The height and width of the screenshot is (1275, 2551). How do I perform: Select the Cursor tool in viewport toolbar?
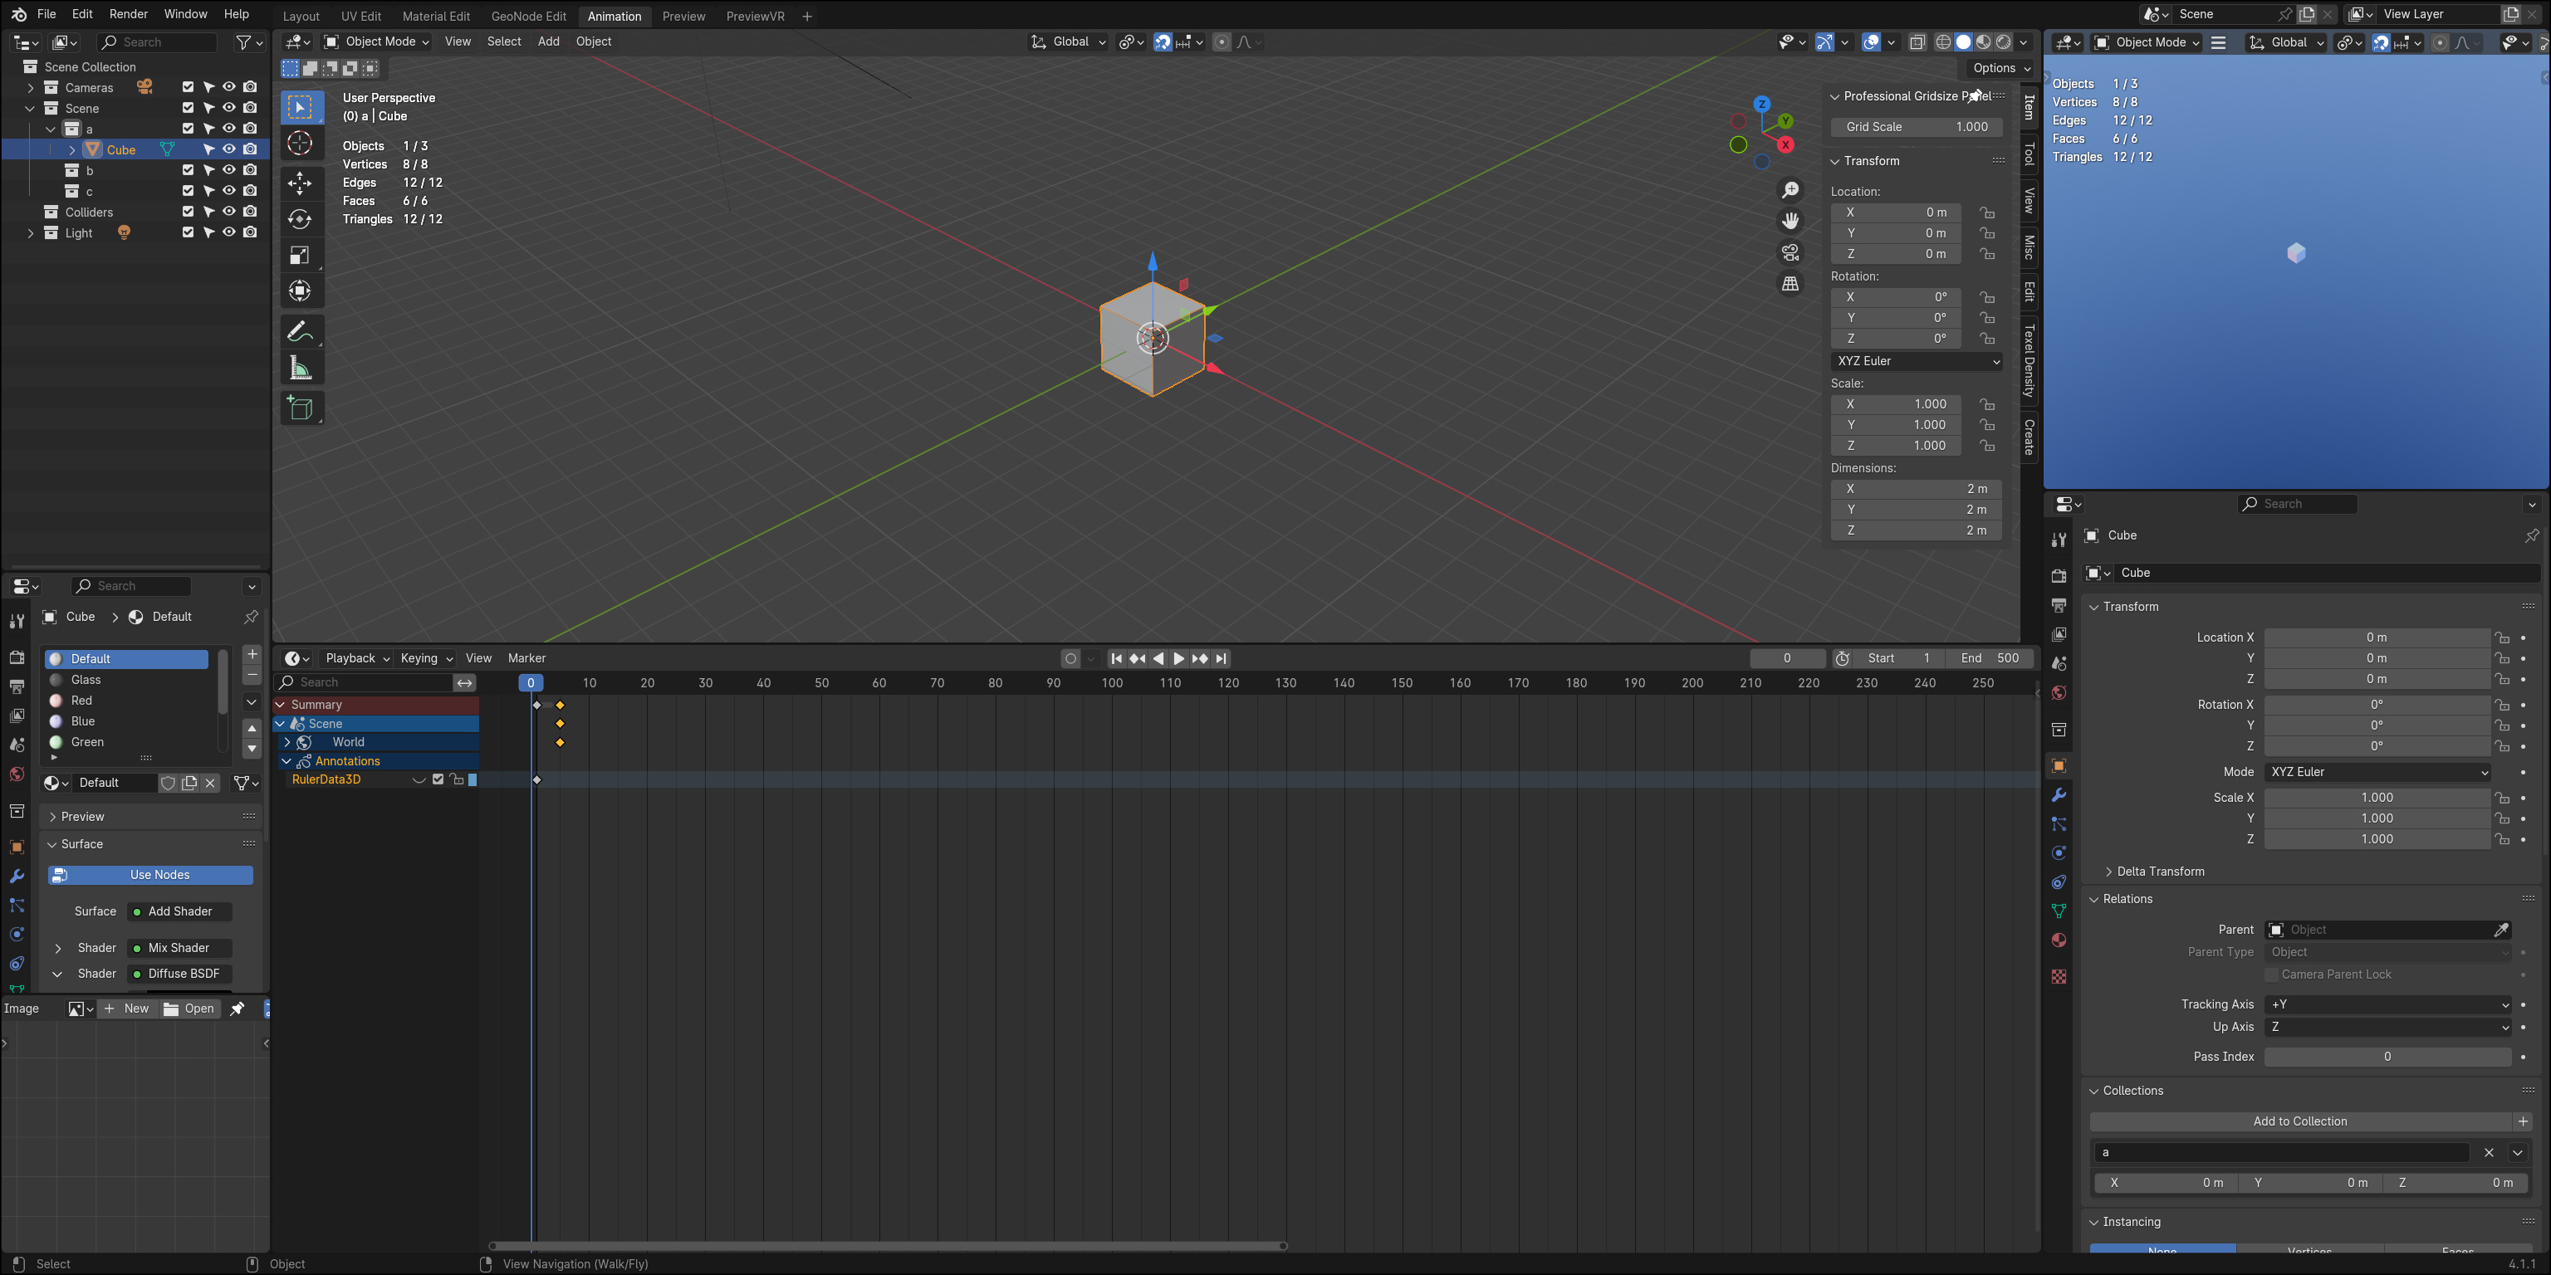click(x=299, y=144)
